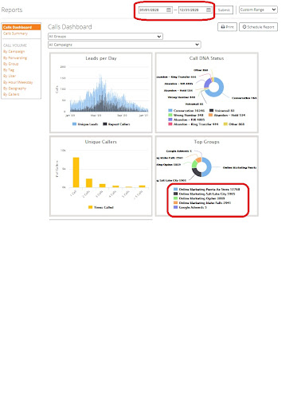Click the Conversation label beside donut chart

pos(244,98)
